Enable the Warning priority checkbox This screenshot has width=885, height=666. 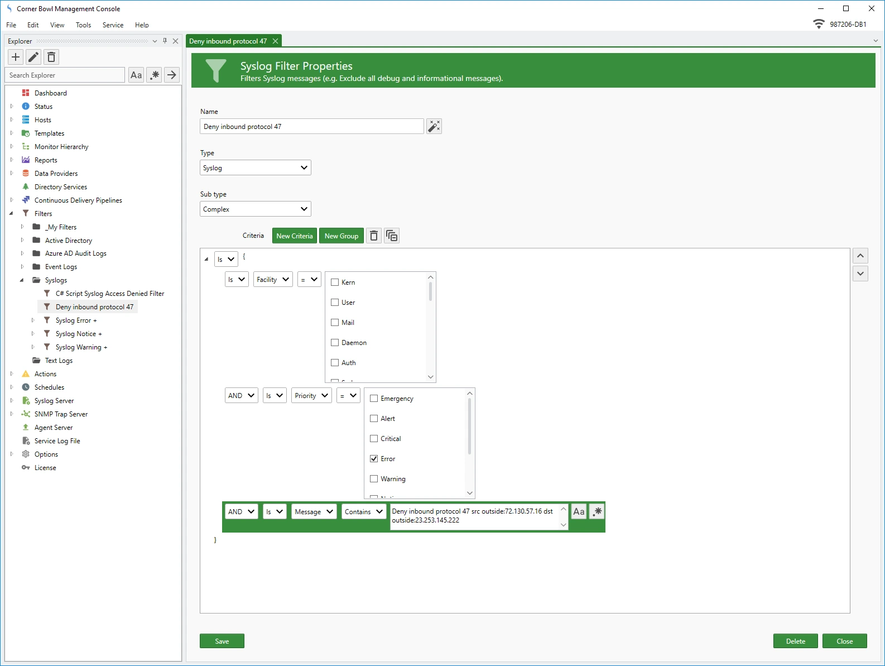pyautogui.click(x=374, y=479)
